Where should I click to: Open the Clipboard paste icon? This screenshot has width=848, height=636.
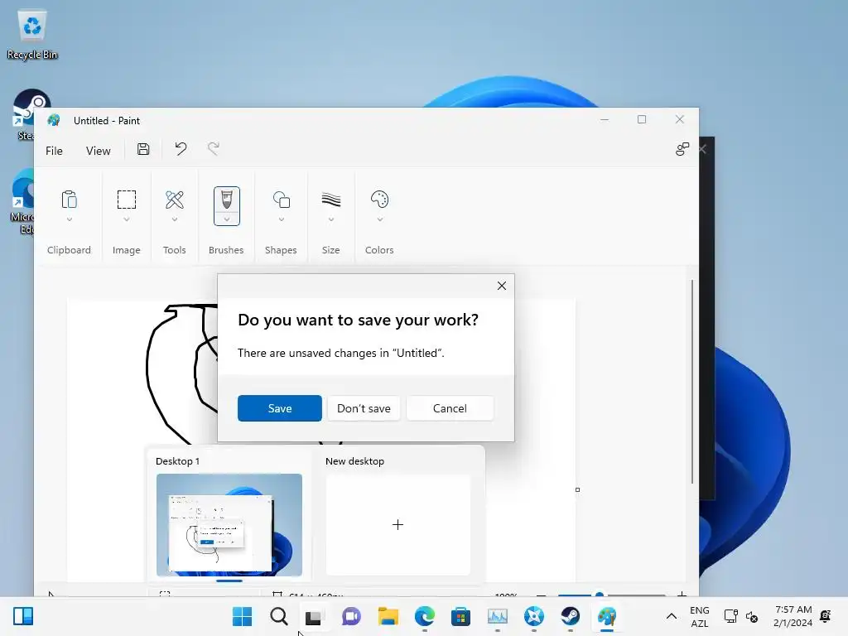click(x=70, y=200)
